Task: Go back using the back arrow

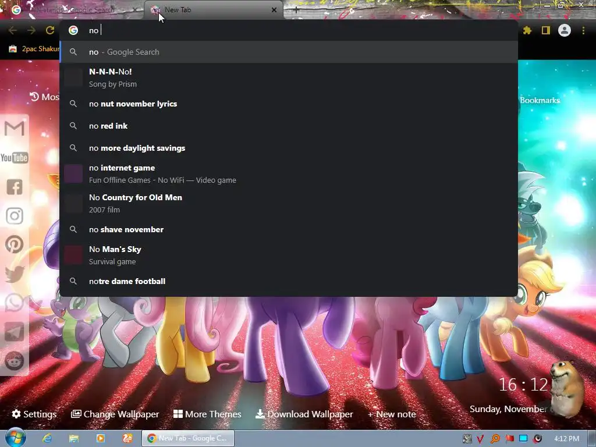Action: tap(13, 30)
